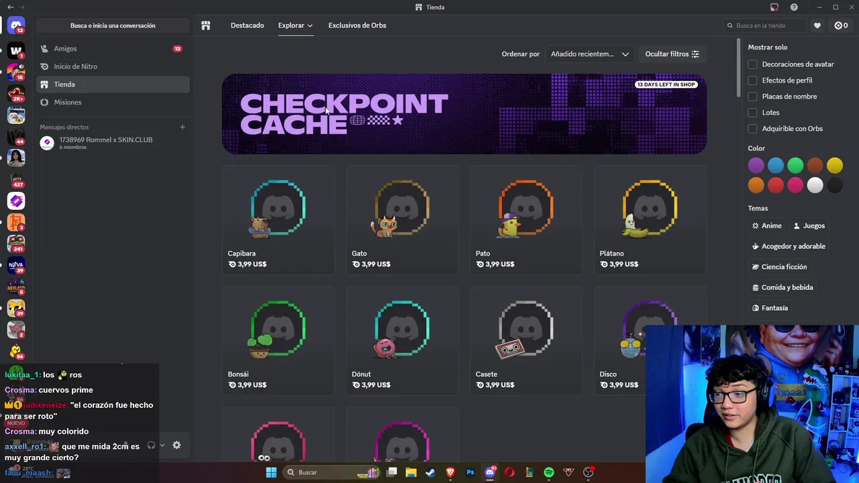Pick the pink color filter swatch
859x483 pixels.
point(795,185)
